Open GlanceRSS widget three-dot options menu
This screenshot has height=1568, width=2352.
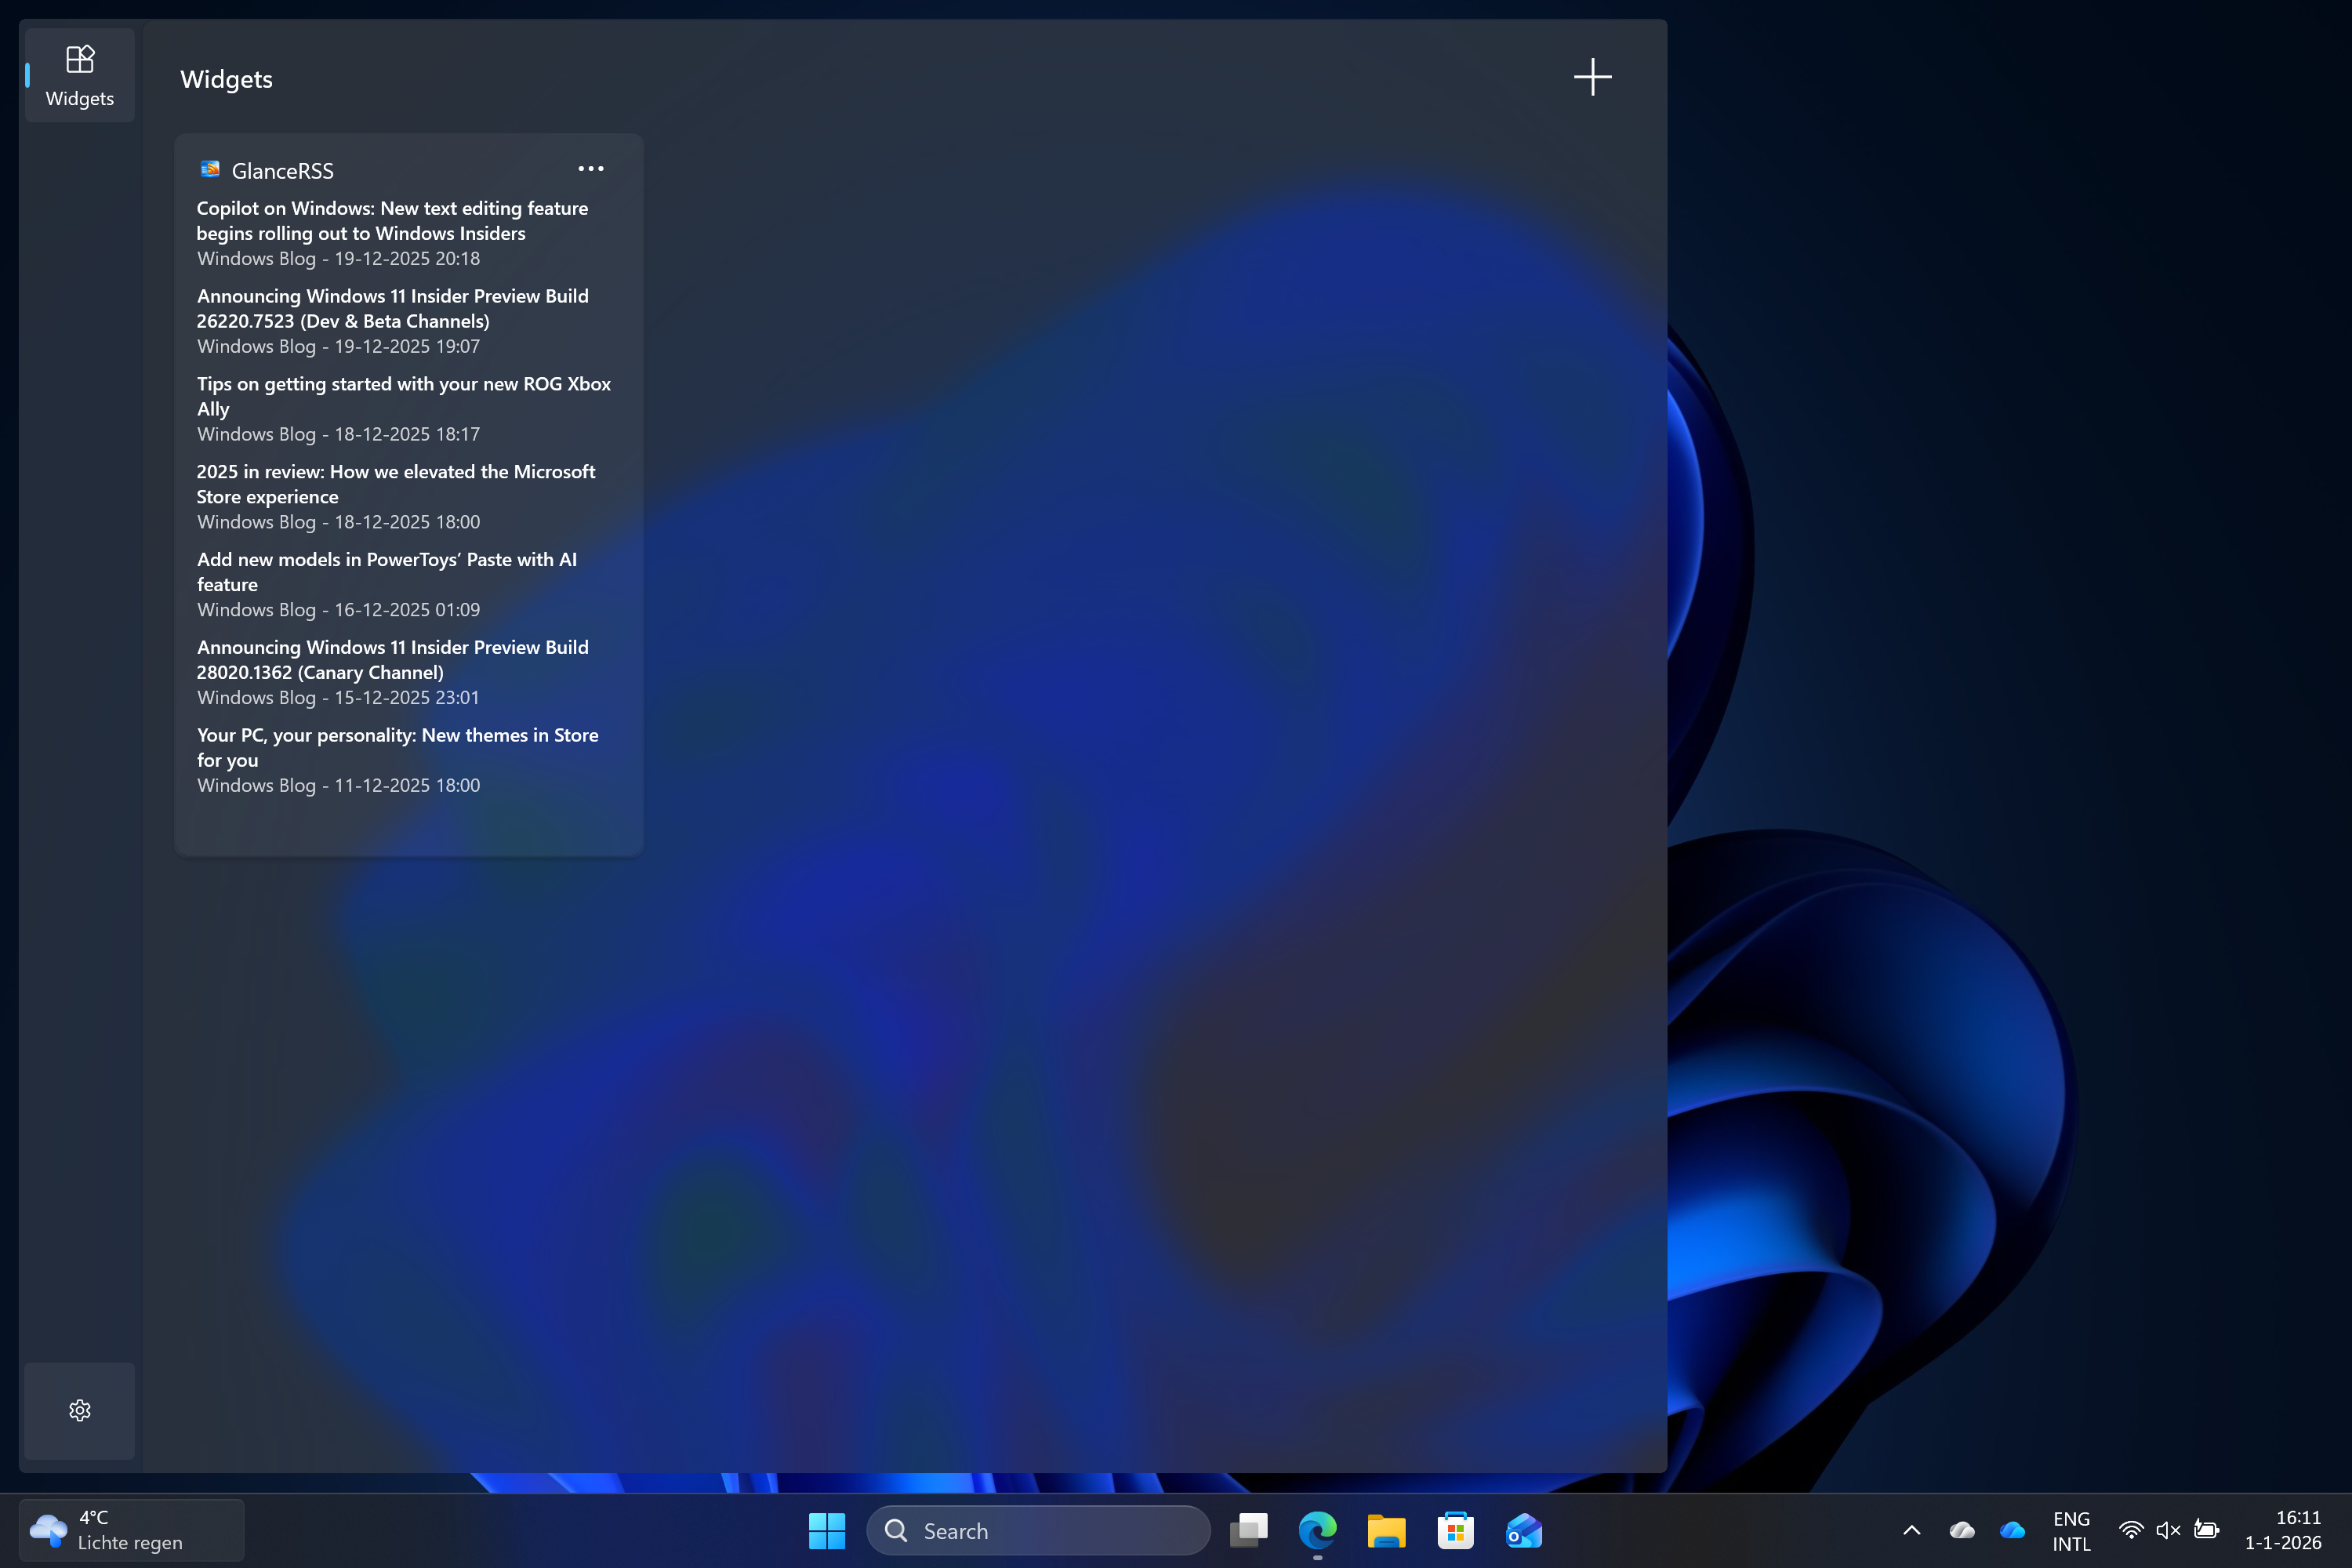point(591,169)
